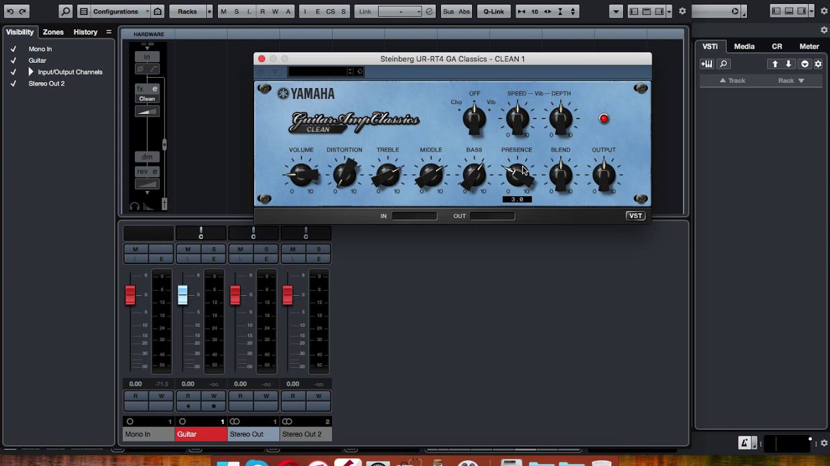Enable Q-Link in the toolbar
This screenshot has height=466, width=830.
click(x=493, y=11)
